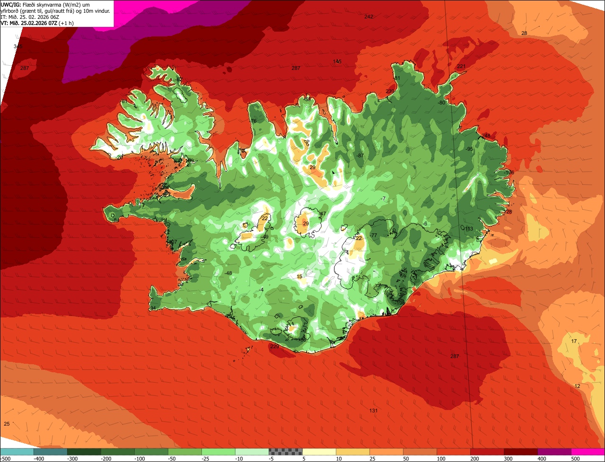Choose the yellow 10 to 25 legend swatch
The image size is (605, 462).
(x=353, y=451)
